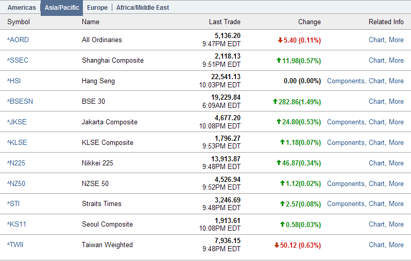
Task: View Components for Hang Seng
Action: click(x=346, y=81)
